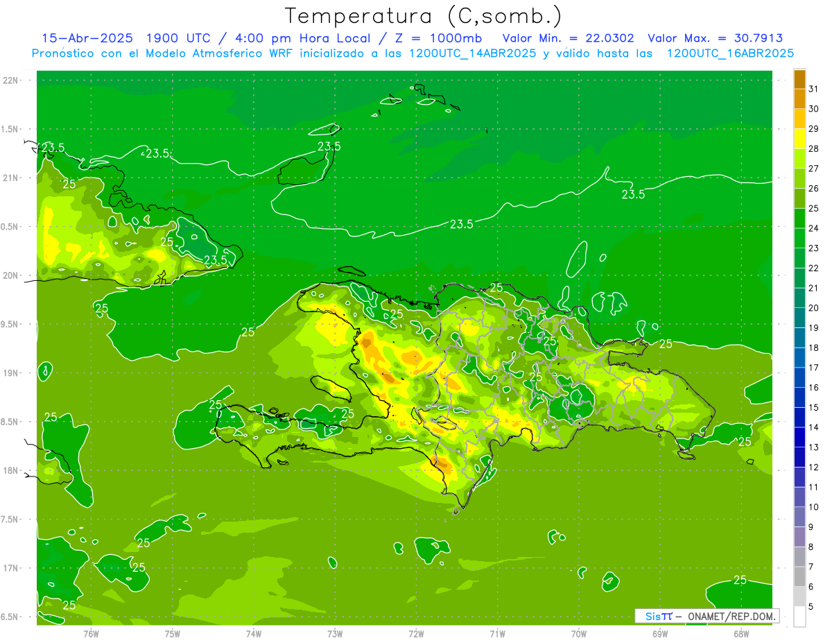Click the '70W' longitude axis label

578,633
